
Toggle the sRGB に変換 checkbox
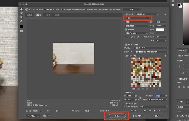[126, 45]
